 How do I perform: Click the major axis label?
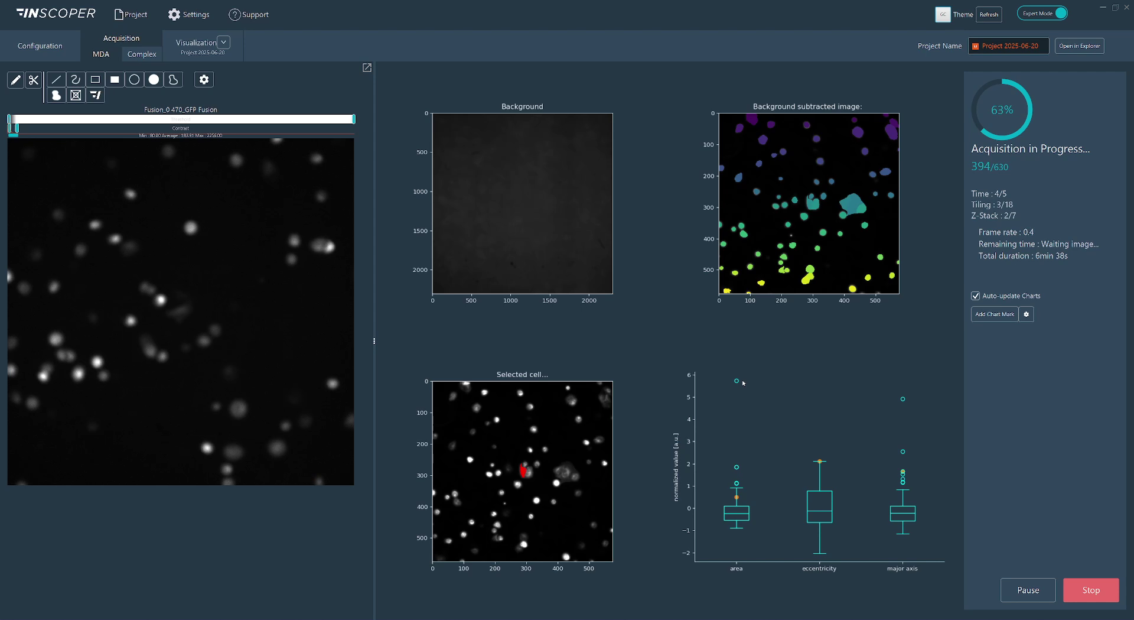click(902, 569)
